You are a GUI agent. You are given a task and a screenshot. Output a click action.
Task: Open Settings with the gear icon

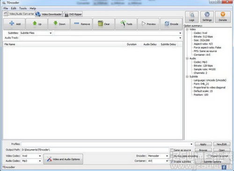click(x=207, y=17)
